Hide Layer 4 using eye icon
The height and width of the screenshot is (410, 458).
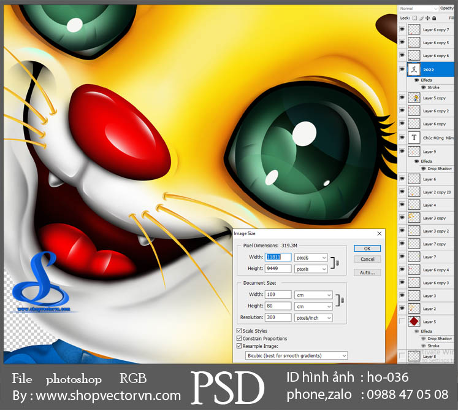coord(402,205)
